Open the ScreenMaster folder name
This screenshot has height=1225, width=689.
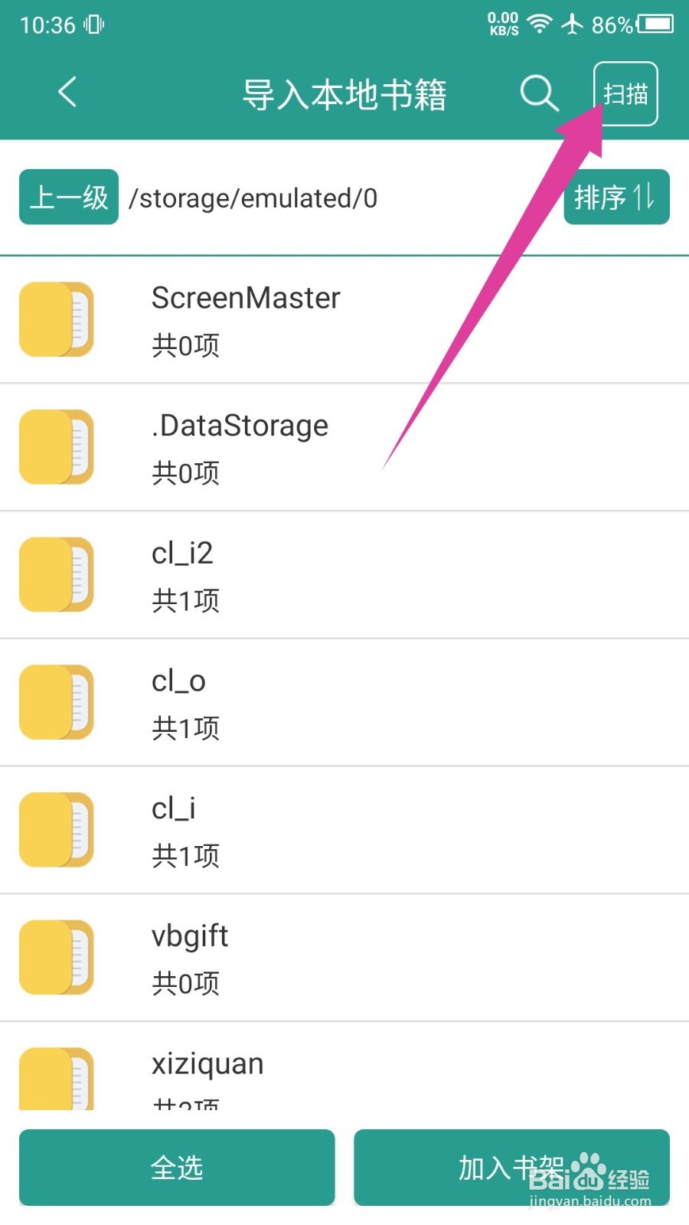pyautogui.click(x=246, y=298)
